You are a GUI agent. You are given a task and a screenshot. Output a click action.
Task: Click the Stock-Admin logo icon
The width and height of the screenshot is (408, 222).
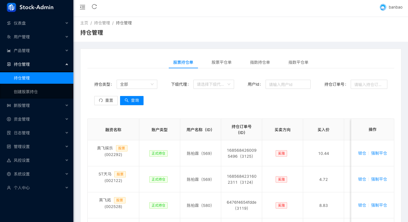pos(11,7)
